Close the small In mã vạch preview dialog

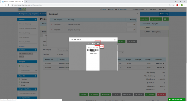(115, 40)
